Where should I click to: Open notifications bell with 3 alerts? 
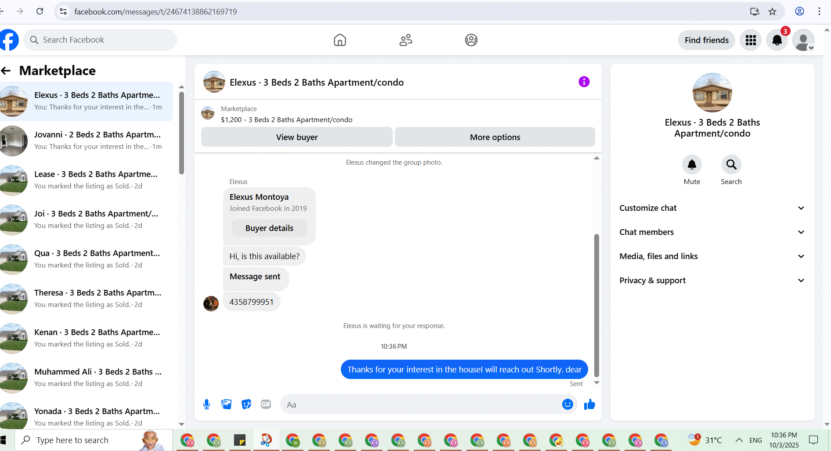777,40
